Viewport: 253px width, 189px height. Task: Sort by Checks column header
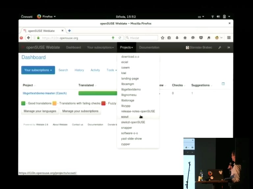click(179, 85)
